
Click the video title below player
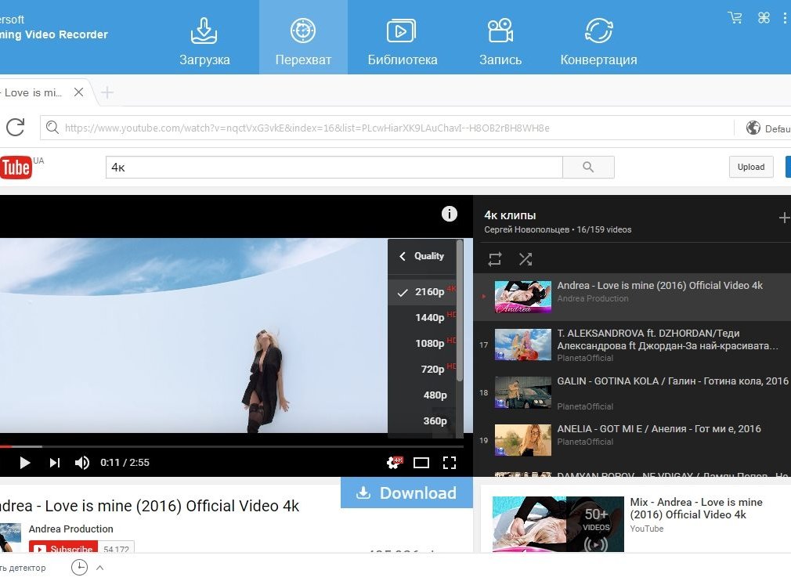click(150, 506)
